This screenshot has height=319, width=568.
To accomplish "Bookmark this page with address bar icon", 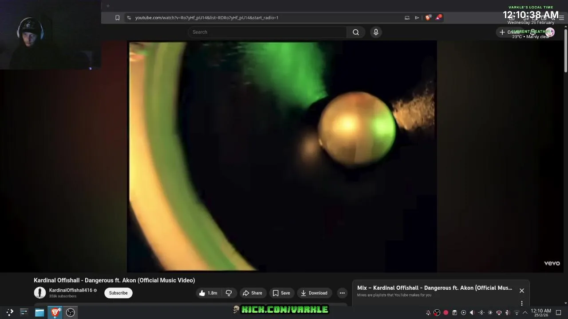I will click(x=117, y=18).
